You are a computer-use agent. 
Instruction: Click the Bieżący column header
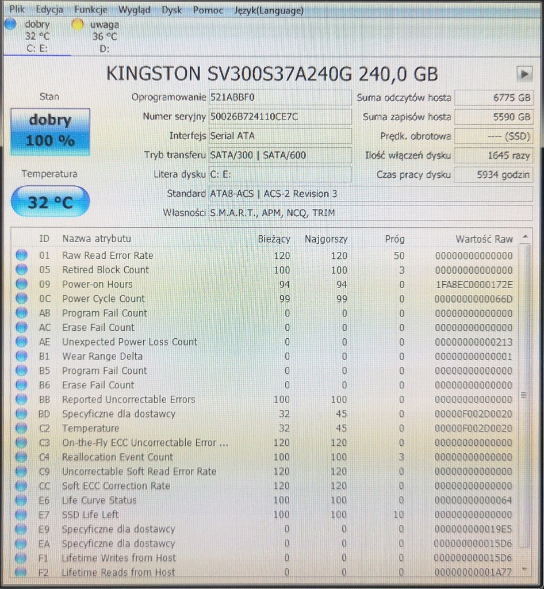(x=274, y=239)
